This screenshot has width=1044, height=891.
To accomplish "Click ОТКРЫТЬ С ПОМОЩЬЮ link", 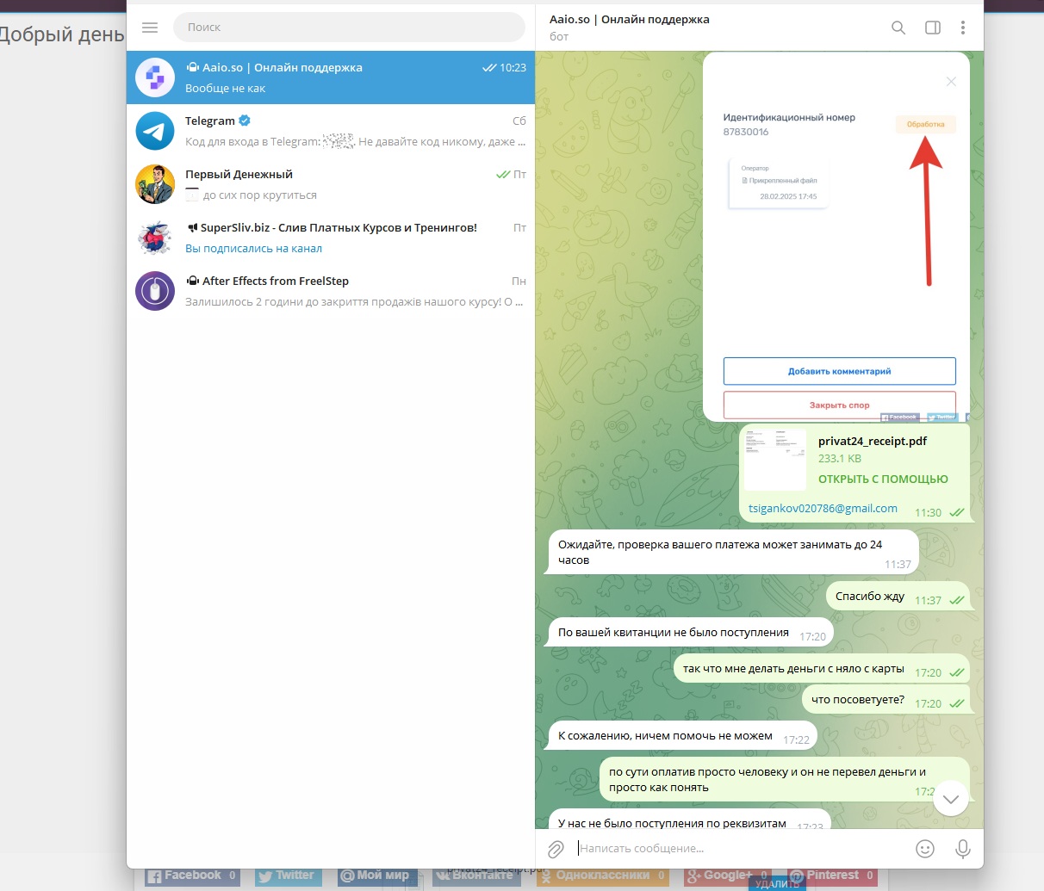I will [x=883, y=479].
